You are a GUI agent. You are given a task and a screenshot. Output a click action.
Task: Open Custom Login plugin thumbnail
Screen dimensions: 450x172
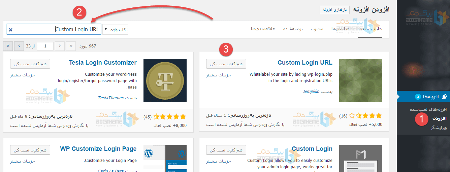coord(361,159)
